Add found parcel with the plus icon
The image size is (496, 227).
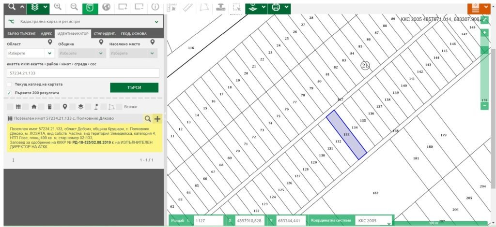tap(157, 118)
